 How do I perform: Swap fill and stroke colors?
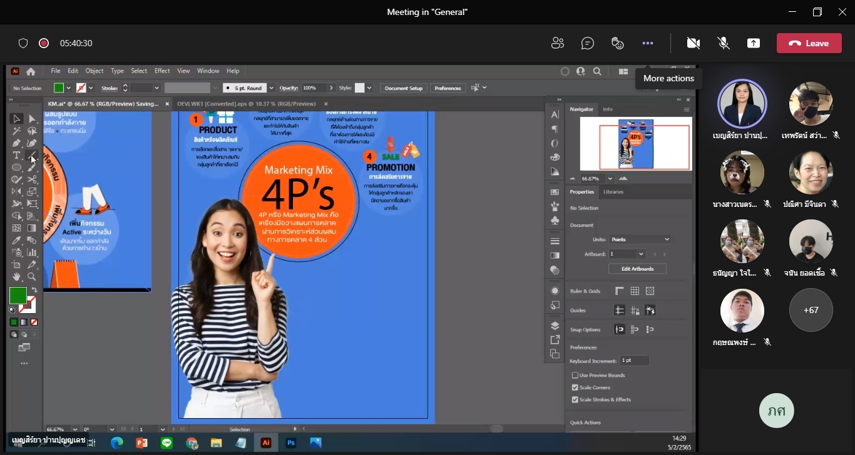(x=34, y=290)
